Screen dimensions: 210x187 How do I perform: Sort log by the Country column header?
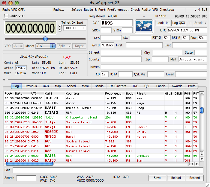(85, 94)
